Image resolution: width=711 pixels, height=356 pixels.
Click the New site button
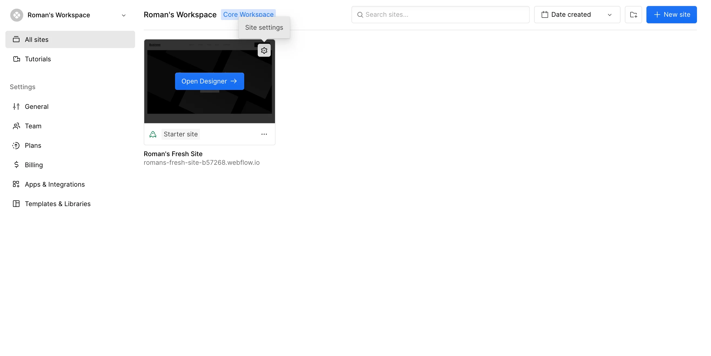[x=671, y=15]
